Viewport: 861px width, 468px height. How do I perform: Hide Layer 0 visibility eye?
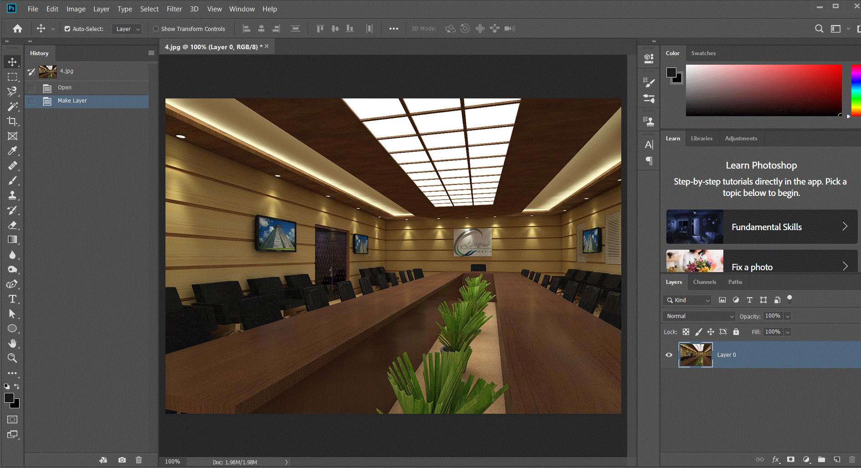669,355
